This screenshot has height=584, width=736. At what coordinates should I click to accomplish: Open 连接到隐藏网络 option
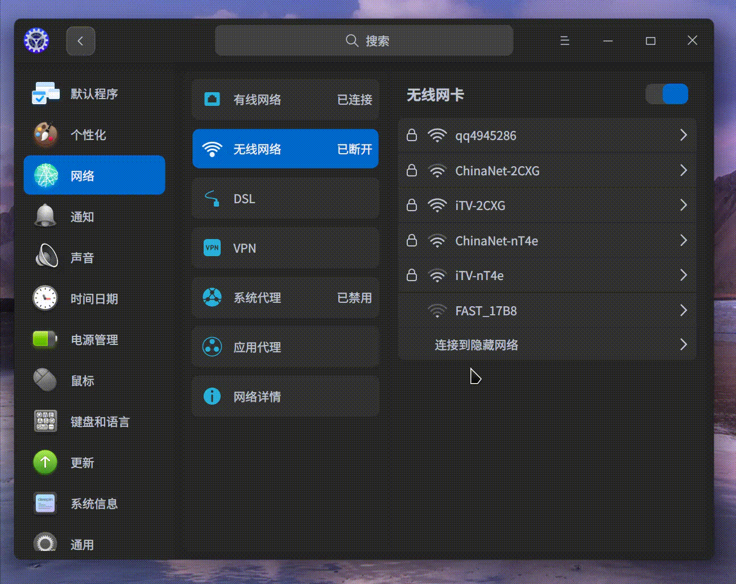pyautogui.click(x=547, y=344)
